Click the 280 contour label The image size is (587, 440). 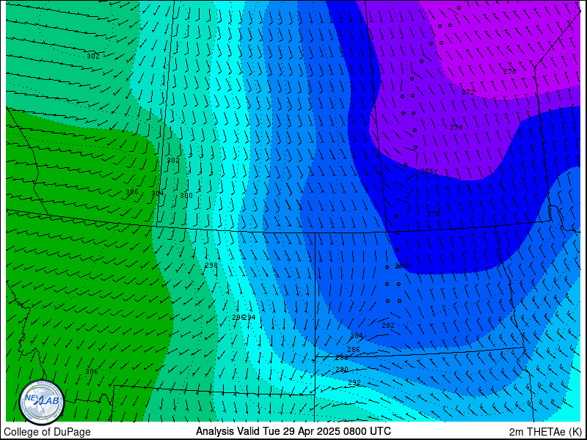click(401, 266)
